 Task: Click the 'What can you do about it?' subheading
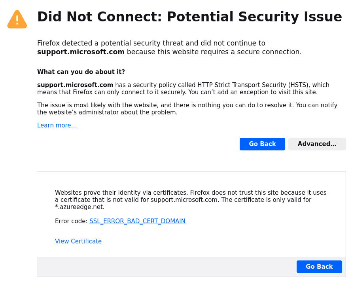point(81,72)
